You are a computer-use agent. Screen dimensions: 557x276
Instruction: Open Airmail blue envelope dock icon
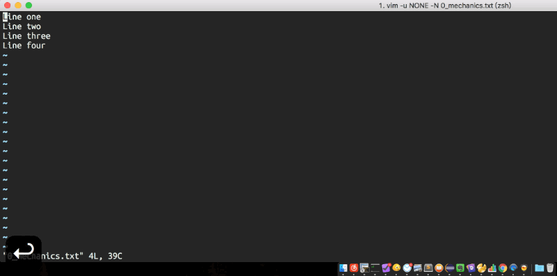coord(407,268)
